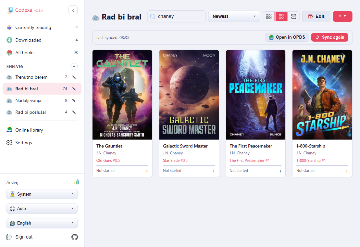Open options menu for The Gauntlet
The width and height of the screenshot is (360, 247).
[147, 172]
